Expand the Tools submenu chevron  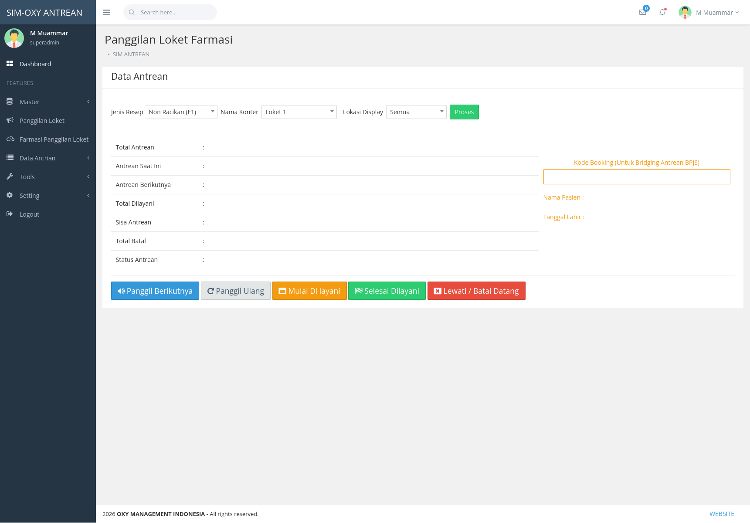(x=88, y=177)
